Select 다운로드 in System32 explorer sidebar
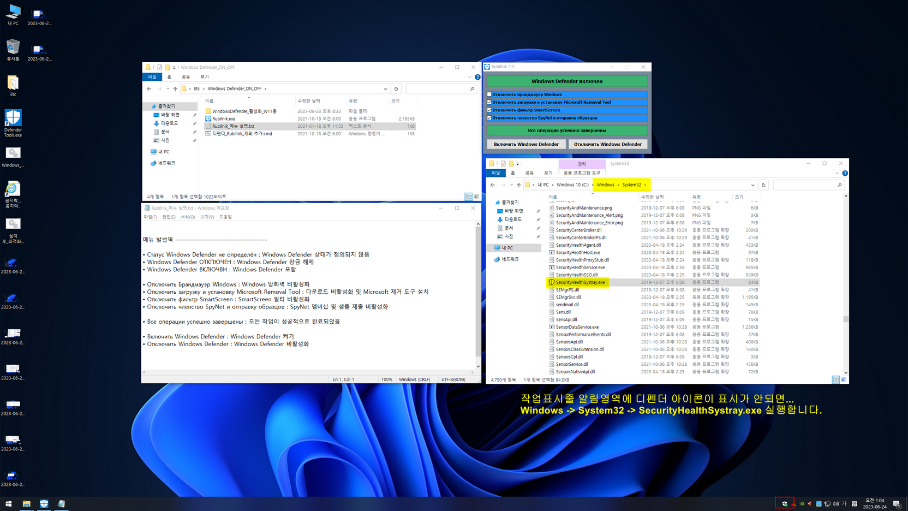Screen dimensions: 908x511 [513, 219]
